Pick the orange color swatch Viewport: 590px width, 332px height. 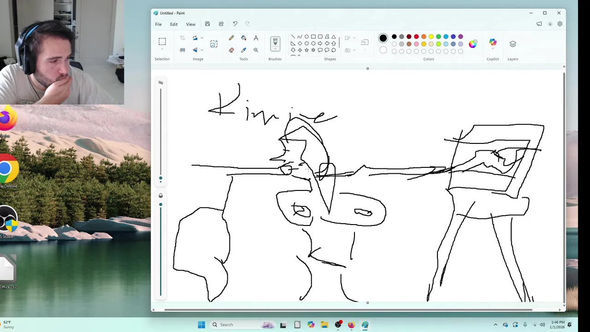(424, 36)
